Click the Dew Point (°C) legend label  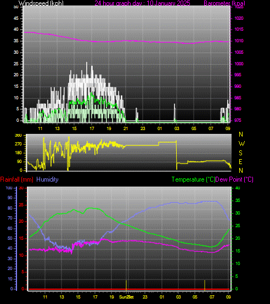(x=234, y=179)
